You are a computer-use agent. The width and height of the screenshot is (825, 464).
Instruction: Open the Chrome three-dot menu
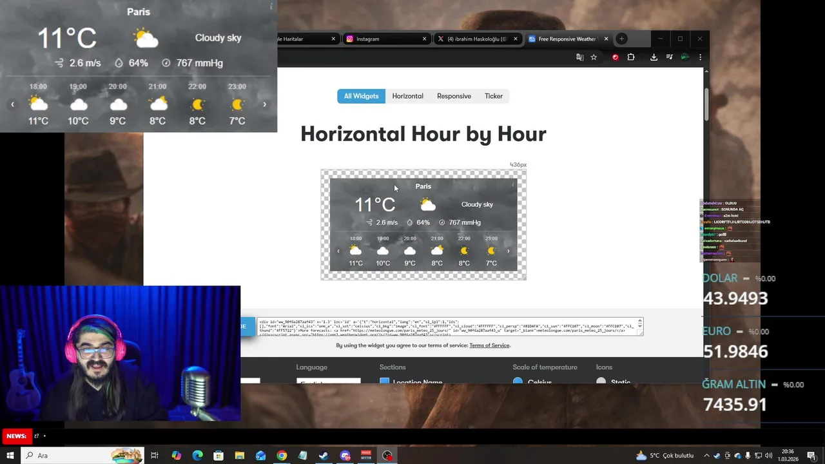[700, 57]
